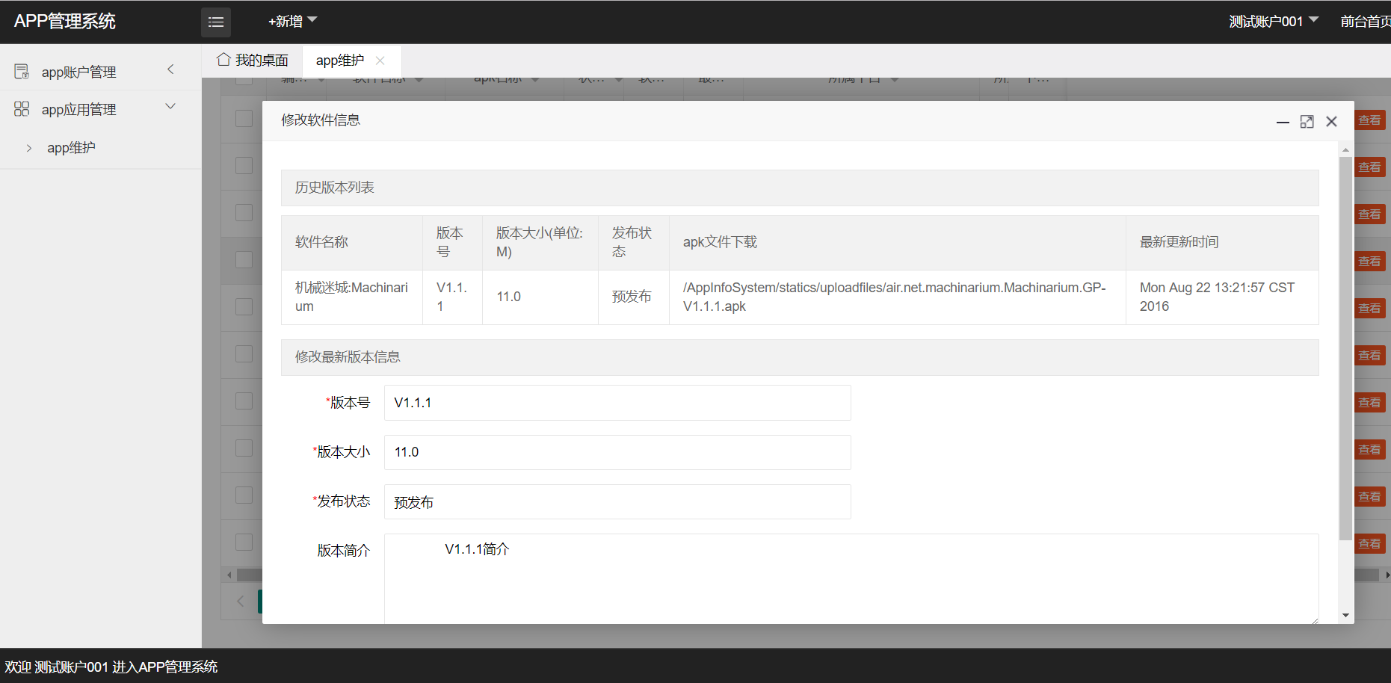The width and height of the screenshot is (1391, 683).
Task: Open the 前台首页 link
Action: 1365,22
